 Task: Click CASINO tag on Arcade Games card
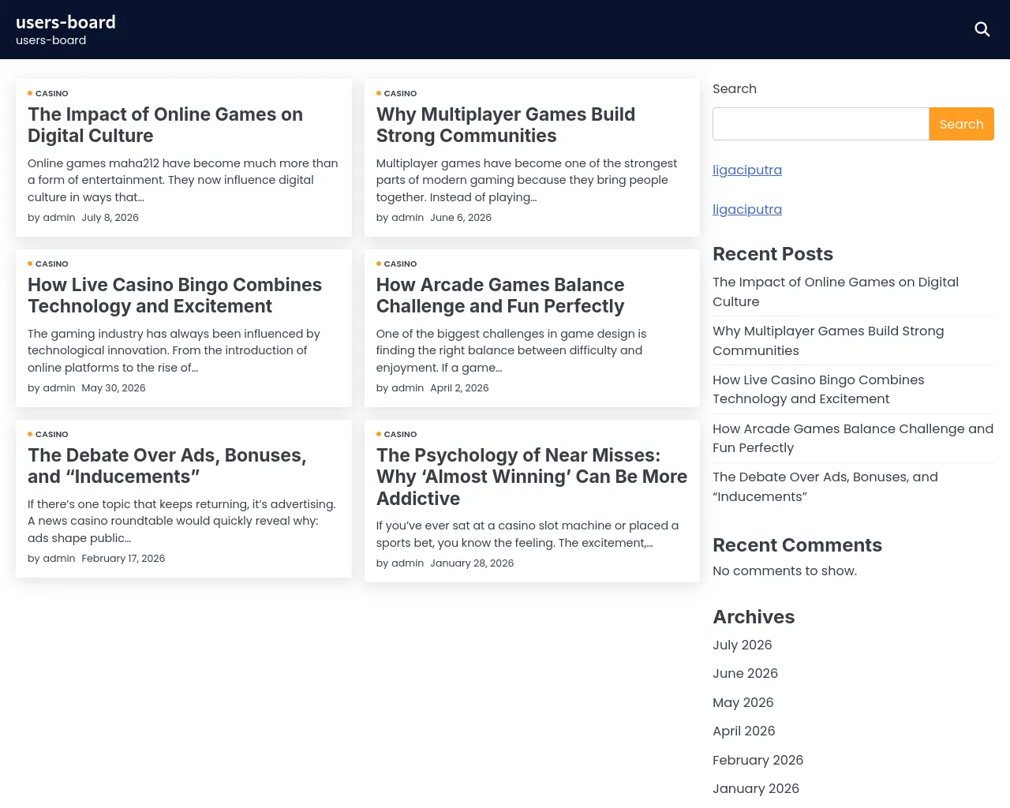tap(400, 264)
